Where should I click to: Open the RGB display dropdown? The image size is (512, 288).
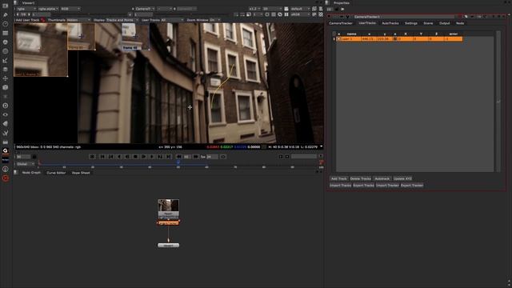(70, 9)
